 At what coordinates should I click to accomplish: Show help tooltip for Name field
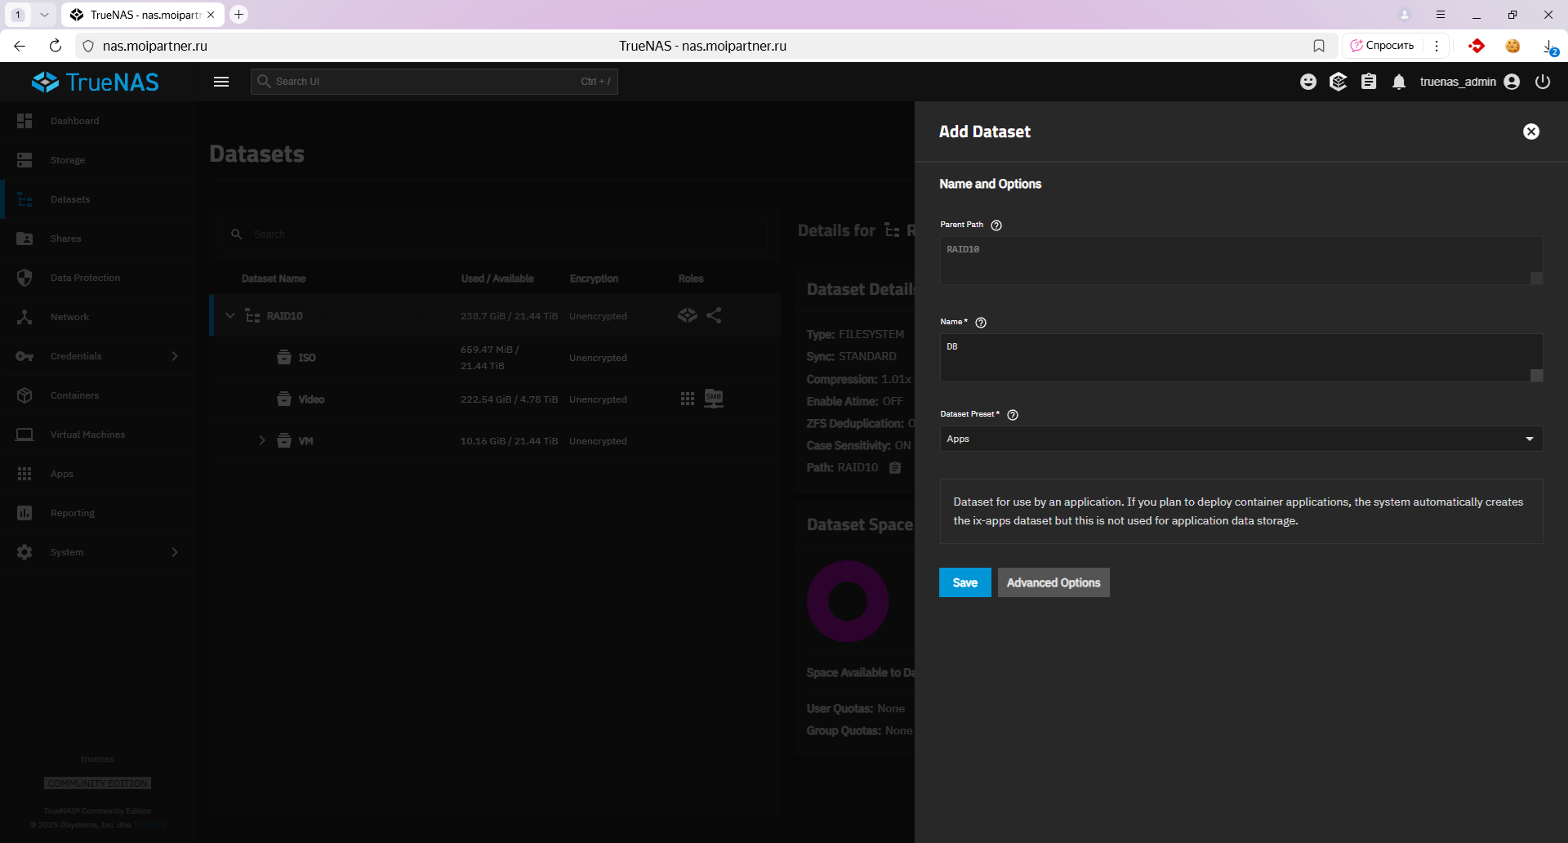(x=981, y=323)
